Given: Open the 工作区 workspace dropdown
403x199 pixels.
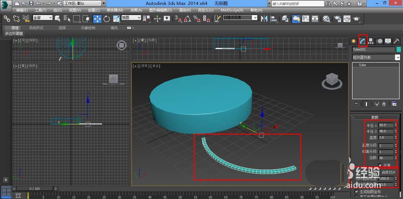Looking at the screenshot, I should pyautogui.click(x=83, y=4).
